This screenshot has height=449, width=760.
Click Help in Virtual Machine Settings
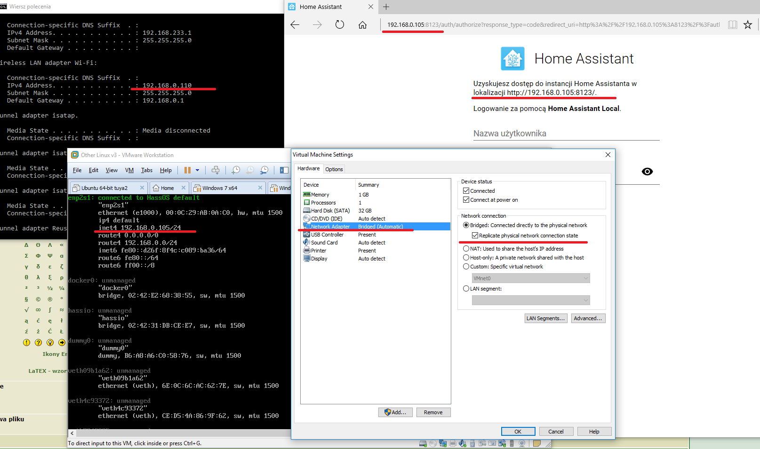pos(594,432)
